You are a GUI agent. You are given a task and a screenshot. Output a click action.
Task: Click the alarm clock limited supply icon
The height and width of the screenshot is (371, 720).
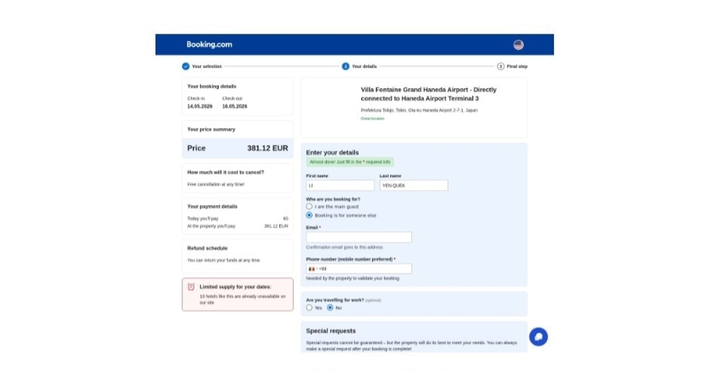(x=191, y=287)
